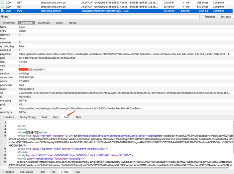Open the login.sina.com.cn crossdomain2.php link in meta tag
The width and height of the screenshot is (234, 174).
click(118, 136)
